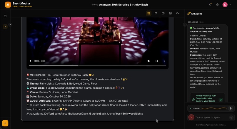The height and width of the screenshot is (129, 237).
Task: Open settings gear in top bar
Action: pyautogui.click(x=217, y=4)
